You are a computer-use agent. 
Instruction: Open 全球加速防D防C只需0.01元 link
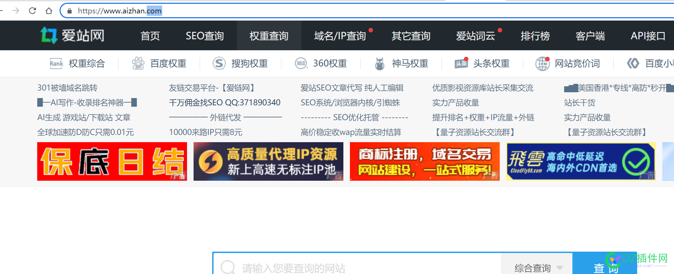pyautogui.click(x=85, y=132)
